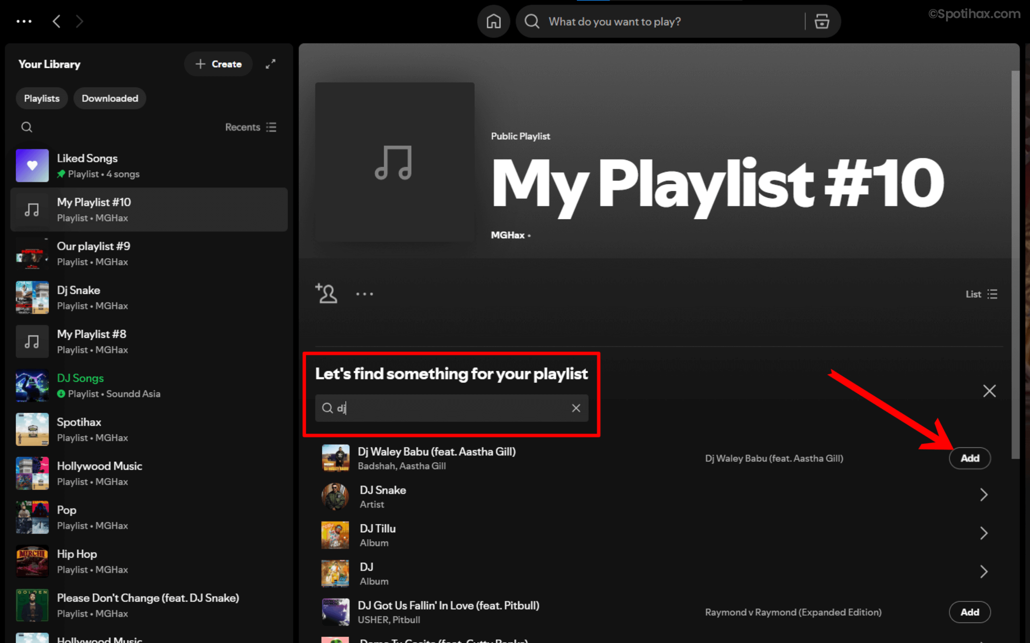1030x643 pixels.
Task: Click Liked Songs heart cover
Action: [32, 166]
